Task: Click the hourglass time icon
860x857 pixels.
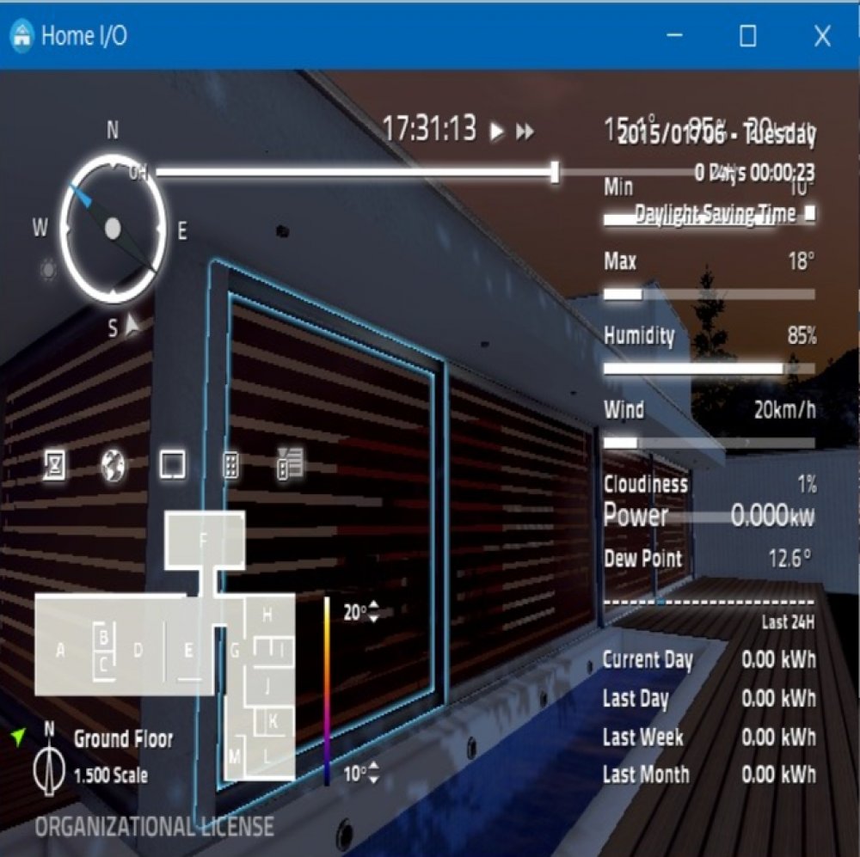Action: coord(55,466)
